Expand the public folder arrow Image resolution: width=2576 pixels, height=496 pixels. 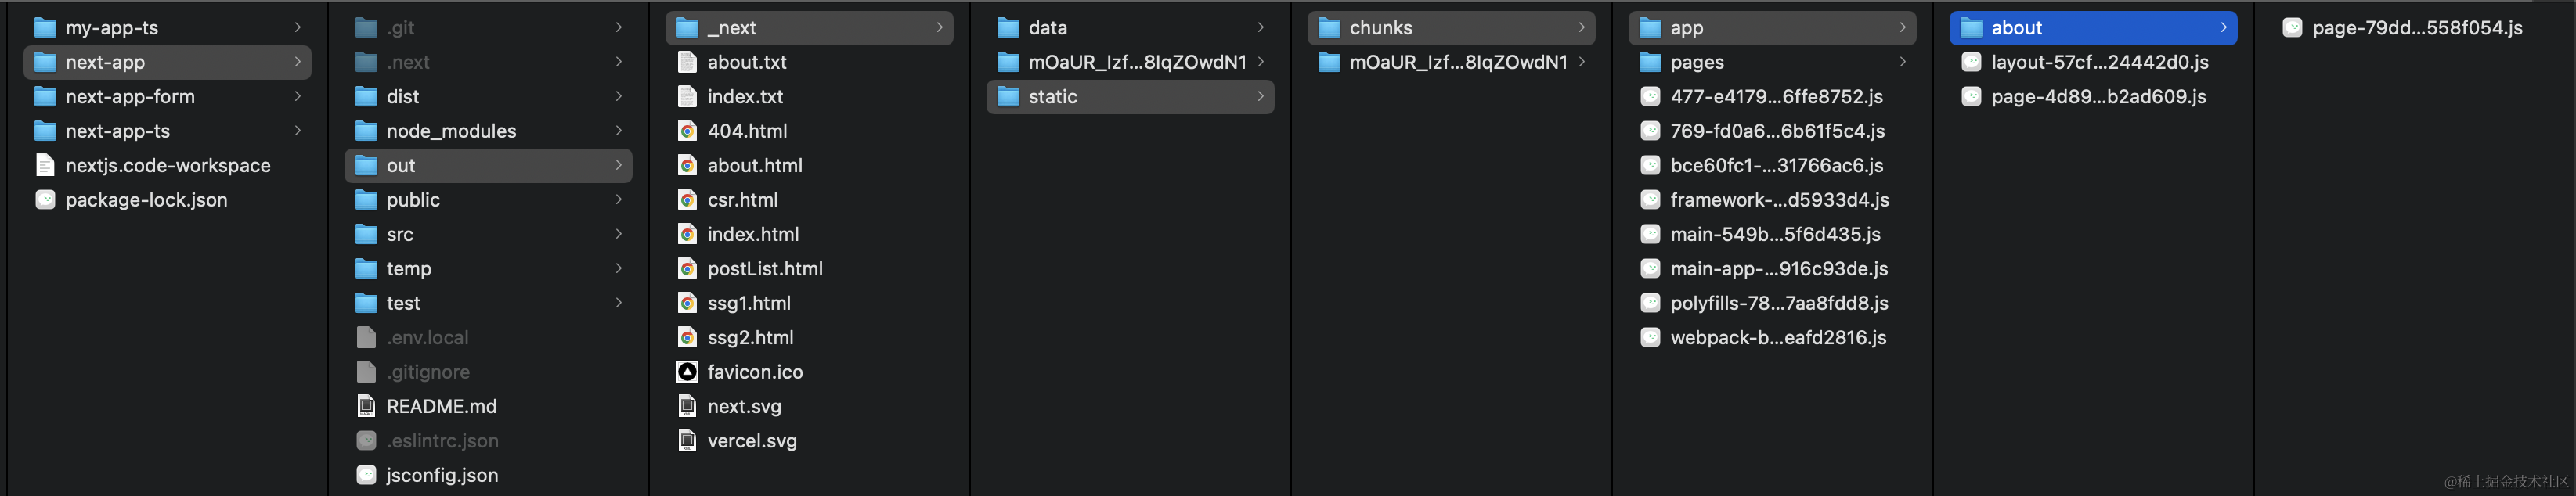coord(618,200)
